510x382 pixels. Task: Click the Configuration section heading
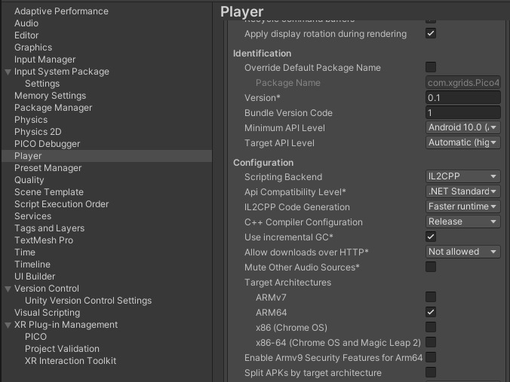click(263, 163)
